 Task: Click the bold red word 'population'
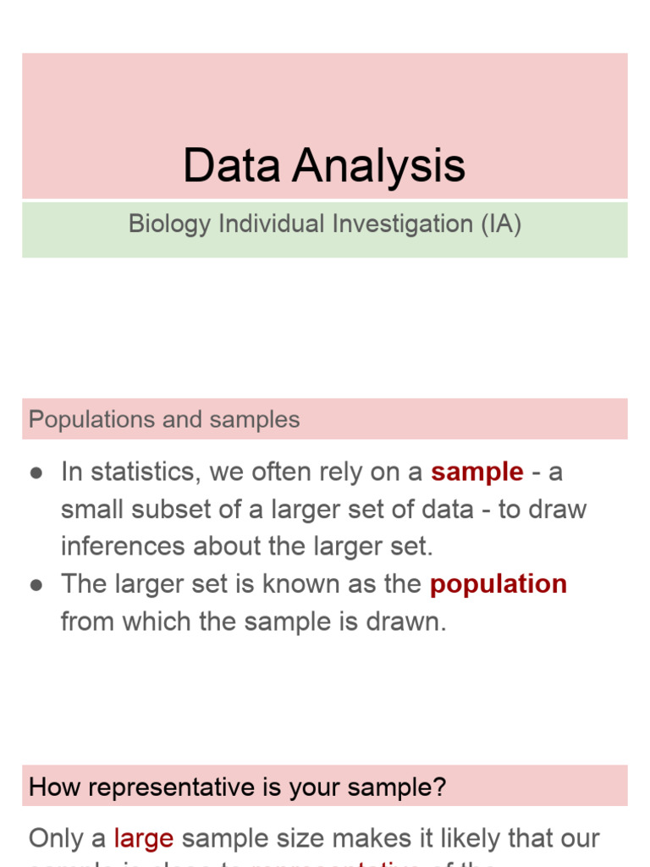(x=499, y=584)
